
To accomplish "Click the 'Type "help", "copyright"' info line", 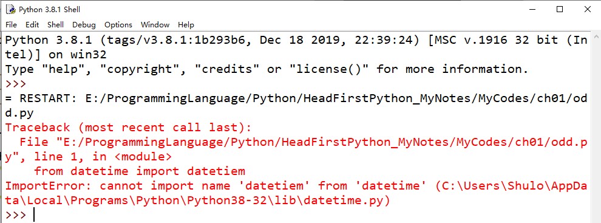I will [267, 69].
